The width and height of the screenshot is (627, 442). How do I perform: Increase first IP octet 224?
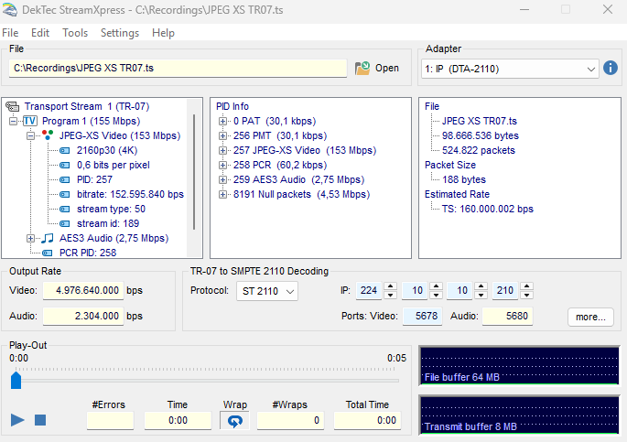390,286
